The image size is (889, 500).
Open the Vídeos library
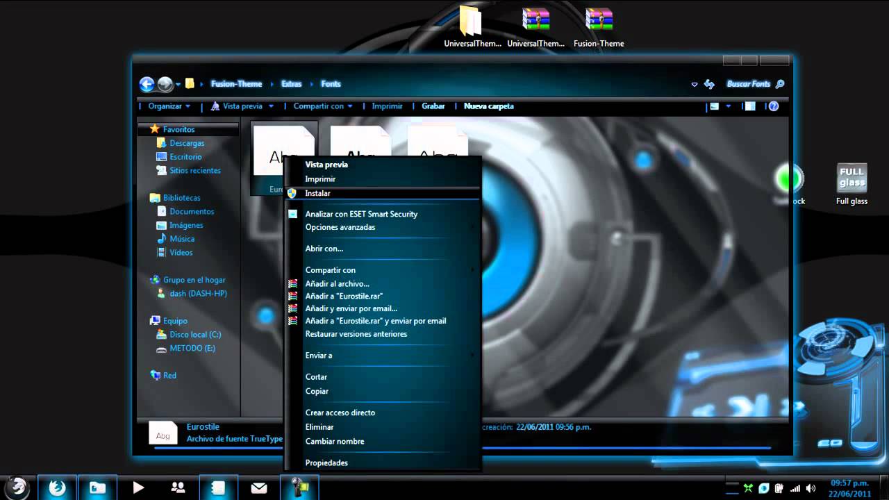coord(181,253)
